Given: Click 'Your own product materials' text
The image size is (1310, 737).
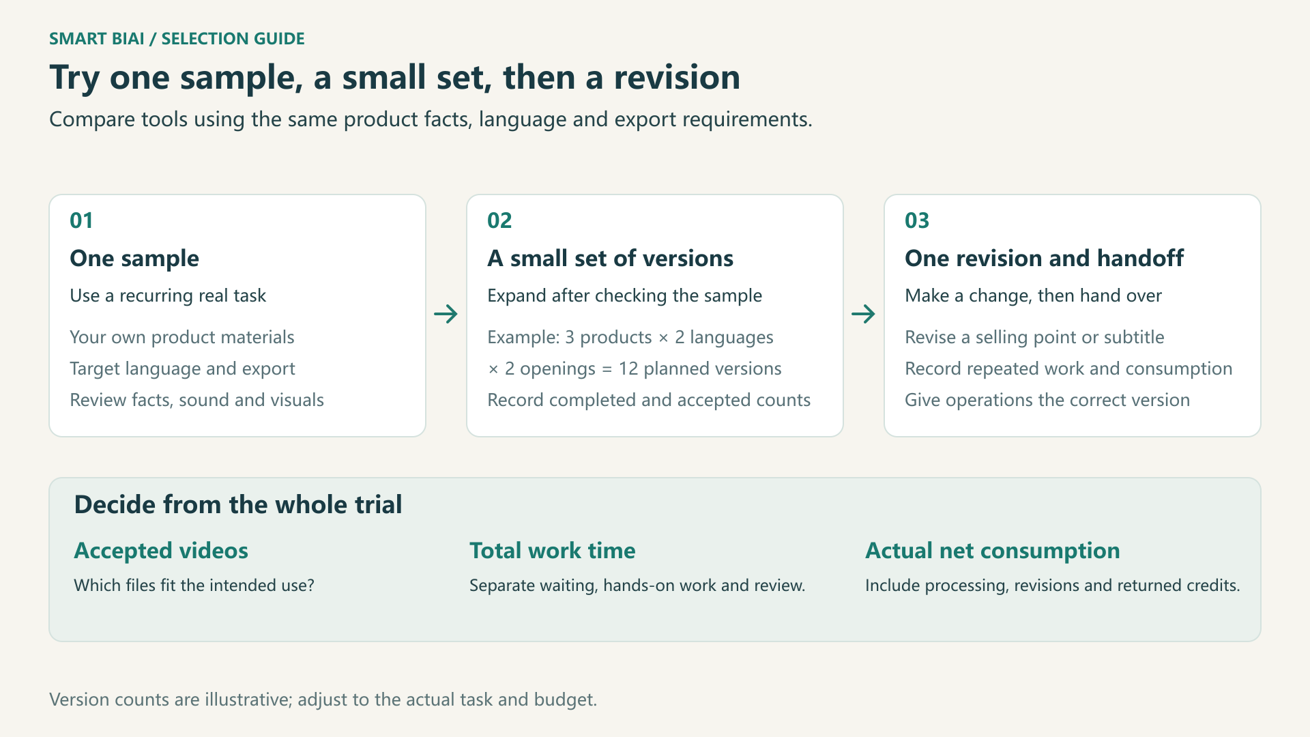Looking at the screenshot, I should (182, 337).
